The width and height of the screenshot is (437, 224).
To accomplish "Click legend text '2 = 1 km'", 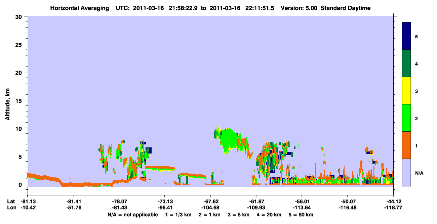I will (210, 215).
